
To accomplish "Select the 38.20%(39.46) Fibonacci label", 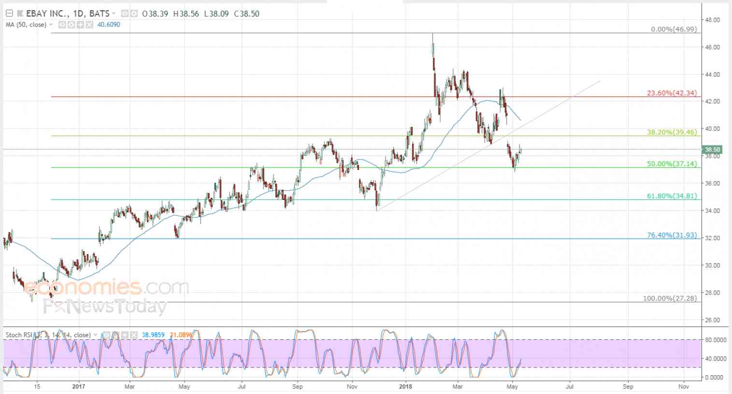I will click(672, 132).
